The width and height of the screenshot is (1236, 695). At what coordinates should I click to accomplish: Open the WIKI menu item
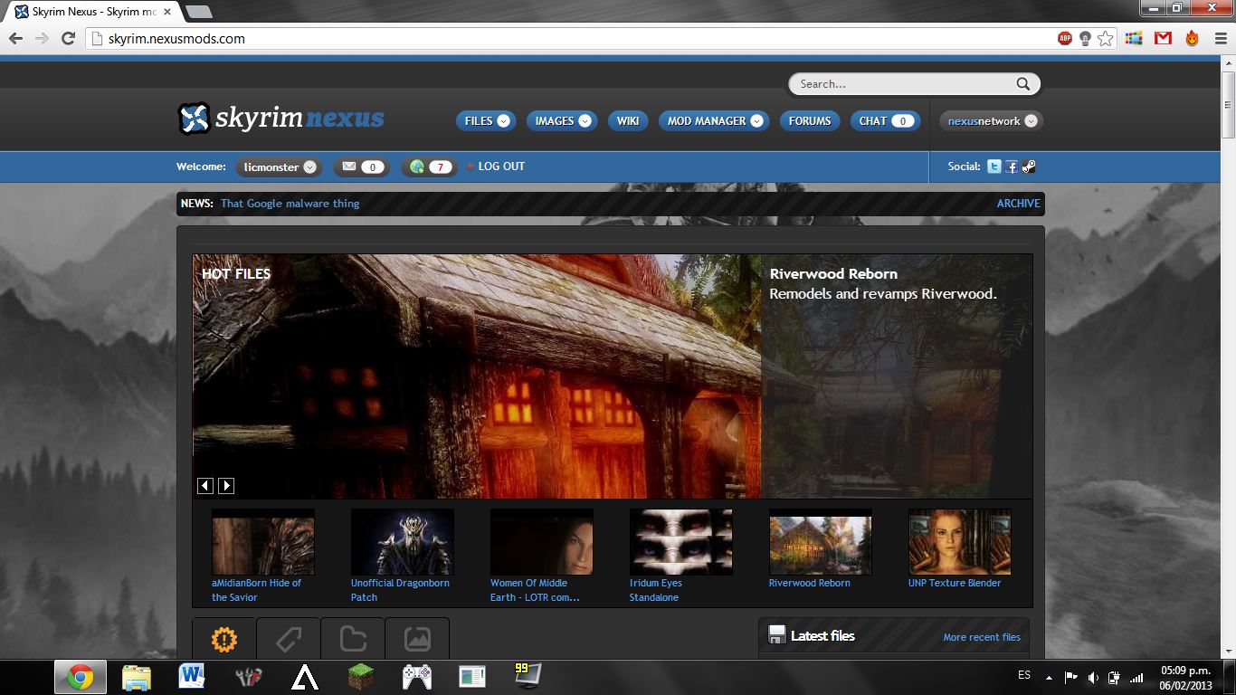point(627,120)
